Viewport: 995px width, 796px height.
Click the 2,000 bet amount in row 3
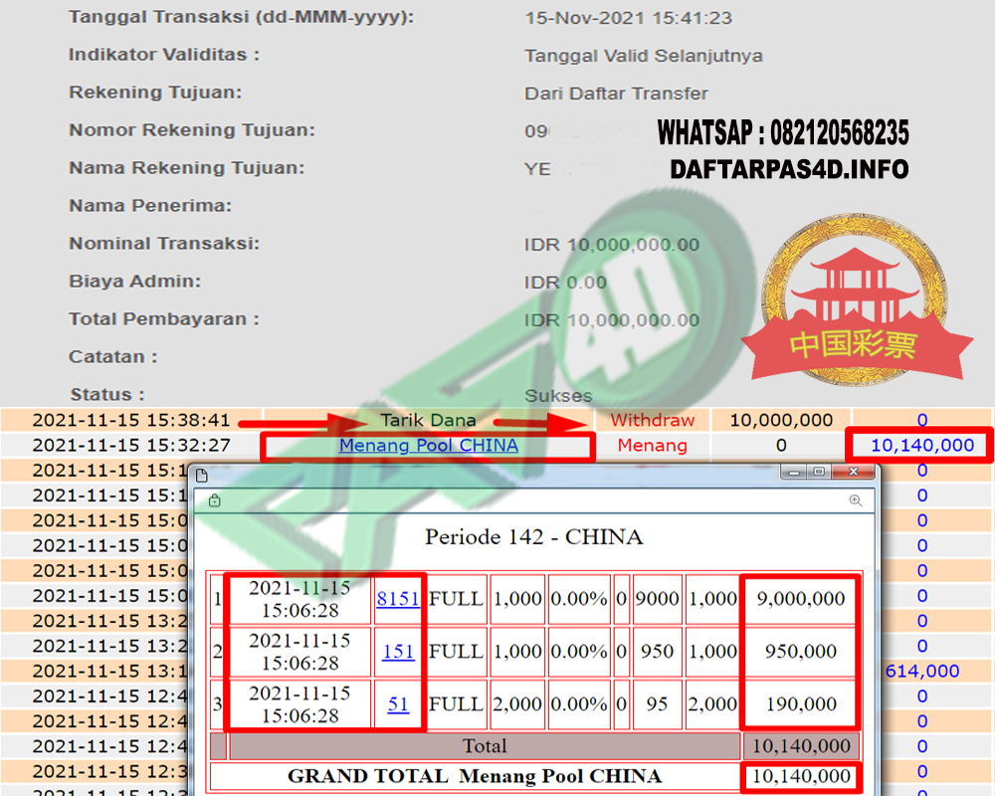pos(516,703)
